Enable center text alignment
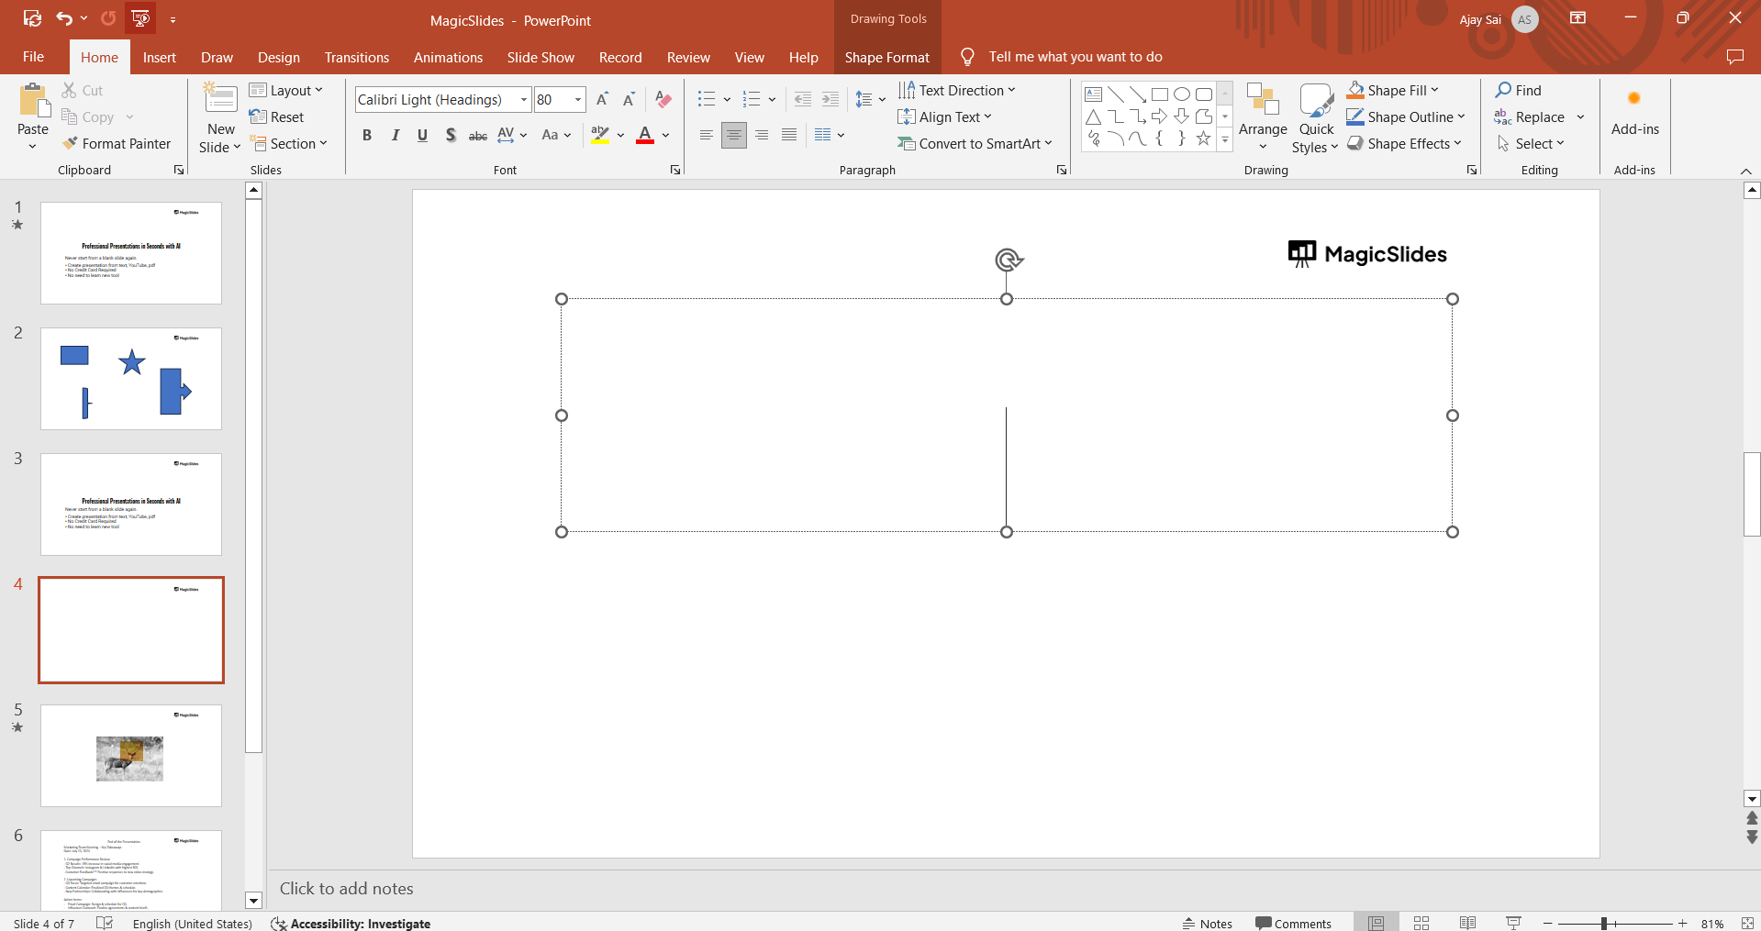 coord(733,136)
